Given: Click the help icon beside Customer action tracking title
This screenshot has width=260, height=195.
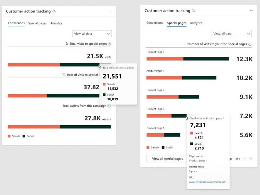Looking at the screenshot, I should (54, 11).
